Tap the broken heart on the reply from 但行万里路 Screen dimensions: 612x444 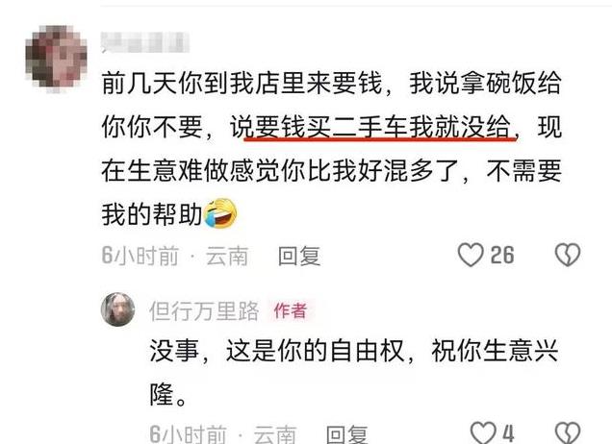[568, 432]
